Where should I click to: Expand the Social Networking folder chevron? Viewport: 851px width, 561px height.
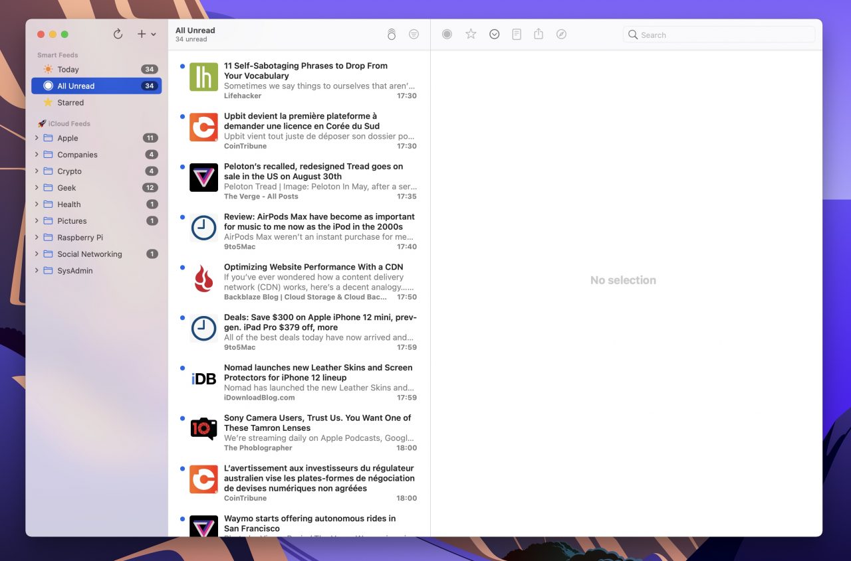[x=37, y=254]
